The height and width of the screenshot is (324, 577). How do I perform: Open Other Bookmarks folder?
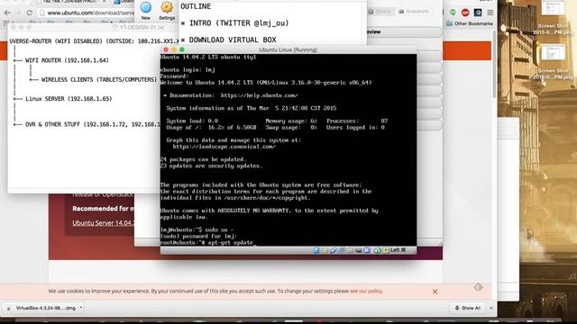470,23
